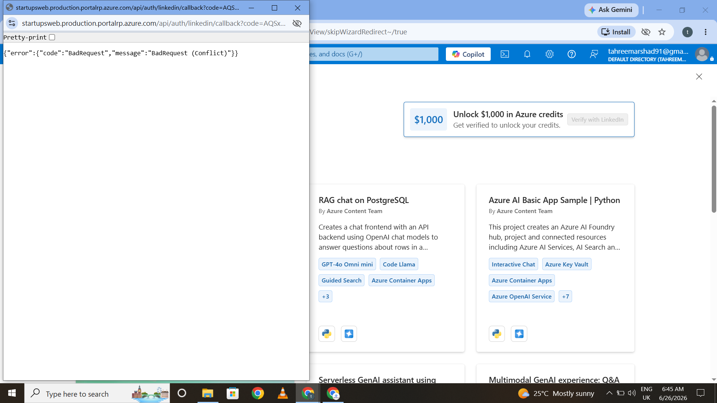Select the Azure Key Vault tag
Image resolution: width=717 pixels, height=403 pixels.
(567, 264)
